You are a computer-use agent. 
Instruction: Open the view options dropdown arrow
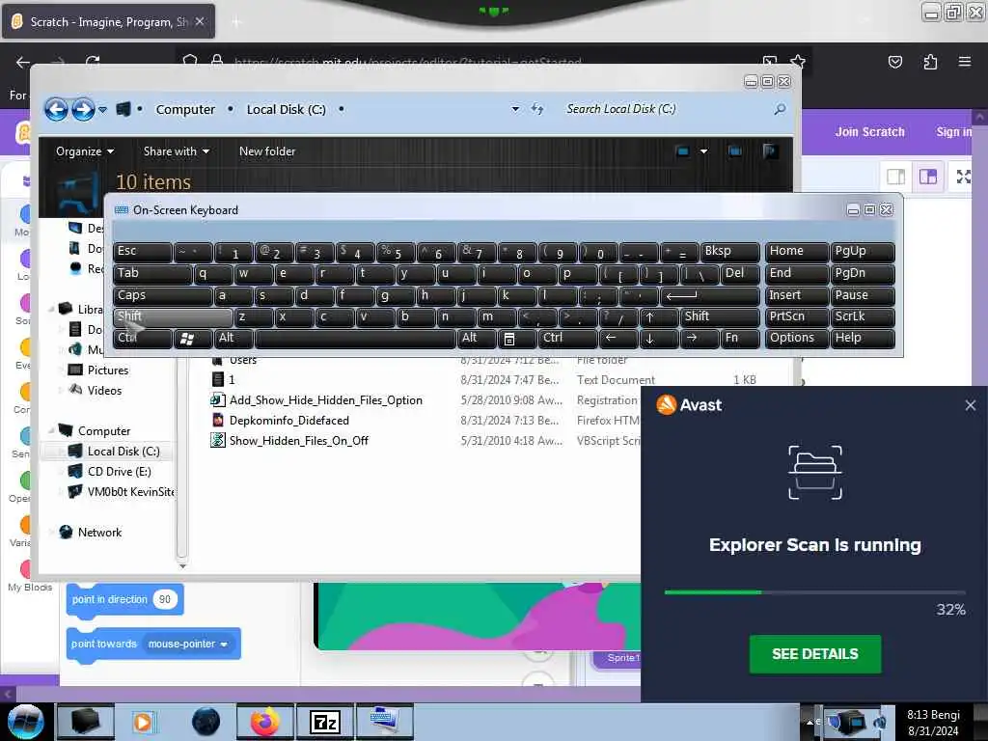703,151
